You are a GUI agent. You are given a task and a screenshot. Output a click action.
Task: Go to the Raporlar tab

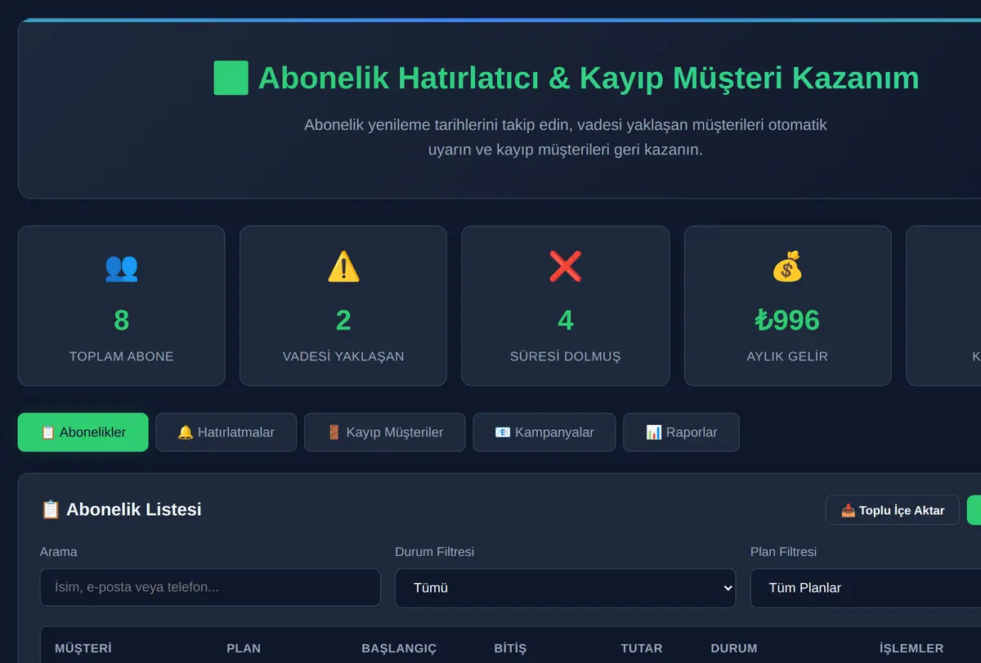point(681,432)
